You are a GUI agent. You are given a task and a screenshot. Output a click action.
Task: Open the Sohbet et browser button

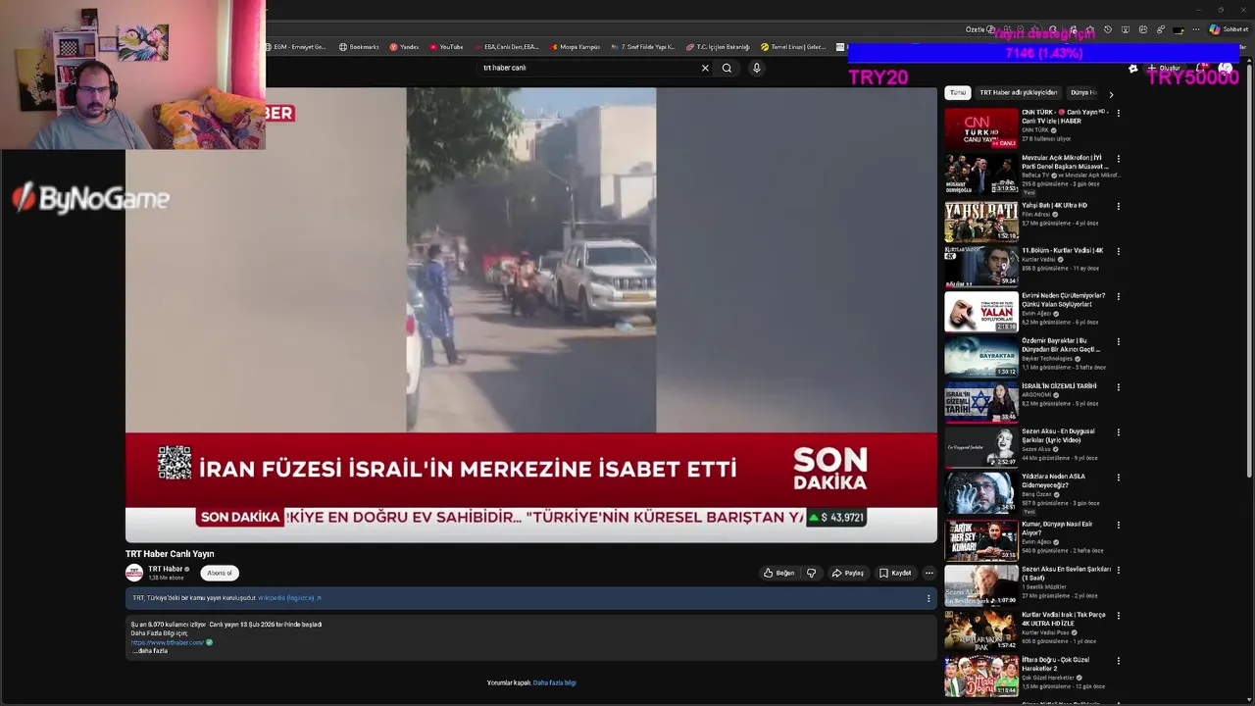(x=1230, y=29)
